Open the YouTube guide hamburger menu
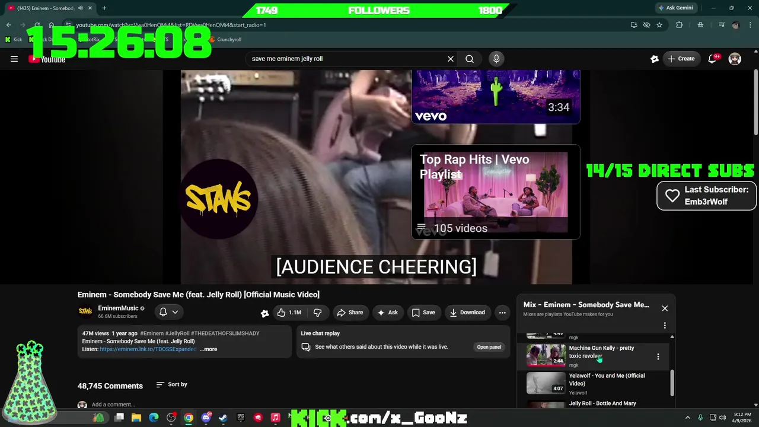The image size is (759, 427). point(14,59)
